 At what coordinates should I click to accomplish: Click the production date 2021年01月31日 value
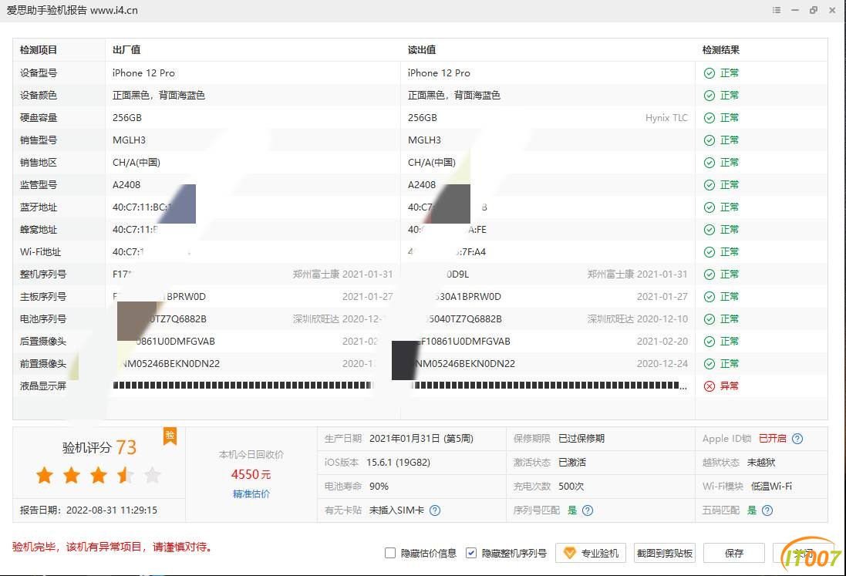click(421, 439)
